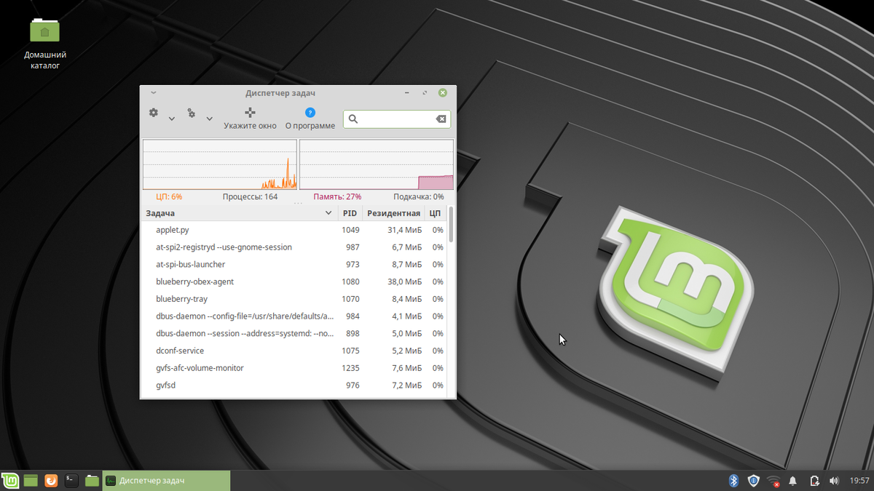
Task: Click the 'Память: 27%' label
Action: (x=337, y=196)
